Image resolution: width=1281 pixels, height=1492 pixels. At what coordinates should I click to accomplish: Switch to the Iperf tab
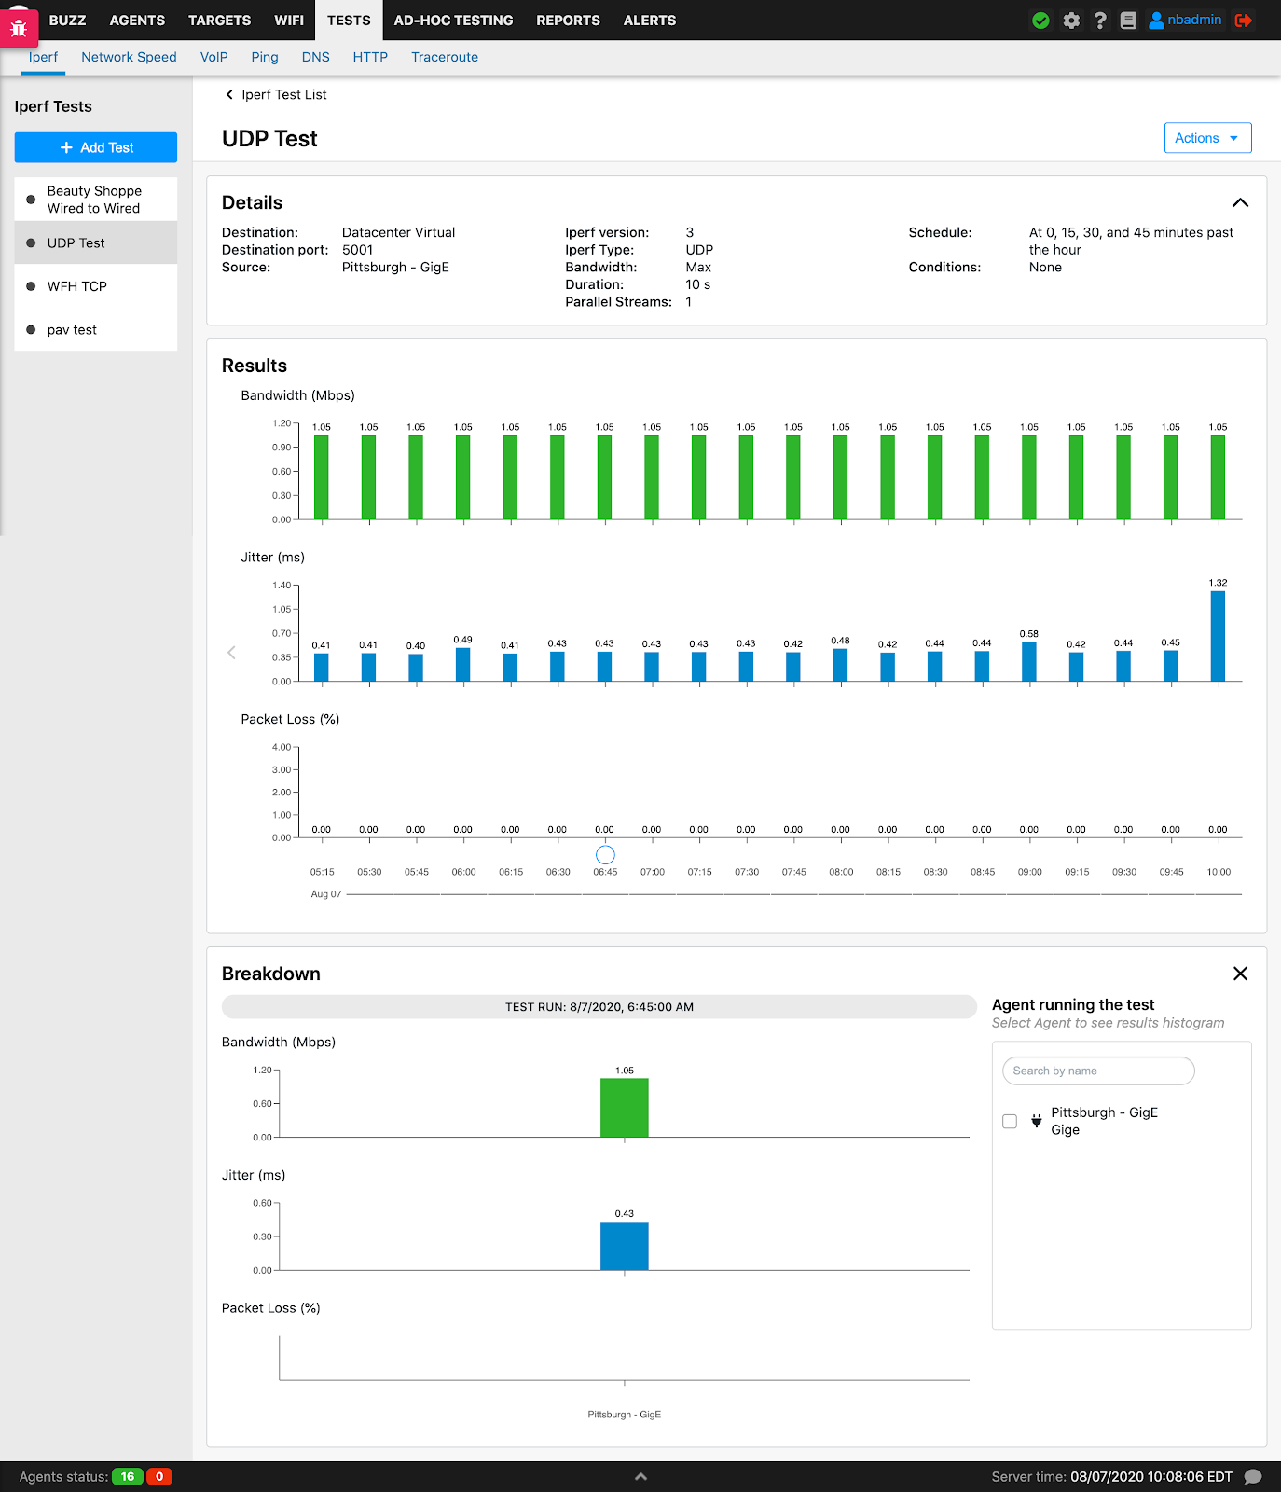point(43,57)
